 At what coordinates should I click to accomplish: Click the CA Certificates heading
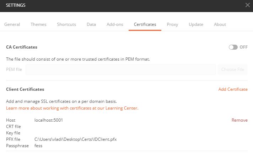pos(22,47)
